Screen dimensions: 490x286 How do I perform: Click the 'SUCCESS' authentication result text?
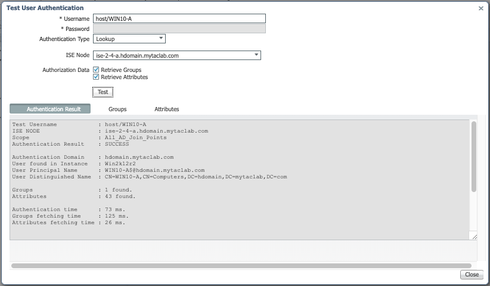[x=117, y=144]
